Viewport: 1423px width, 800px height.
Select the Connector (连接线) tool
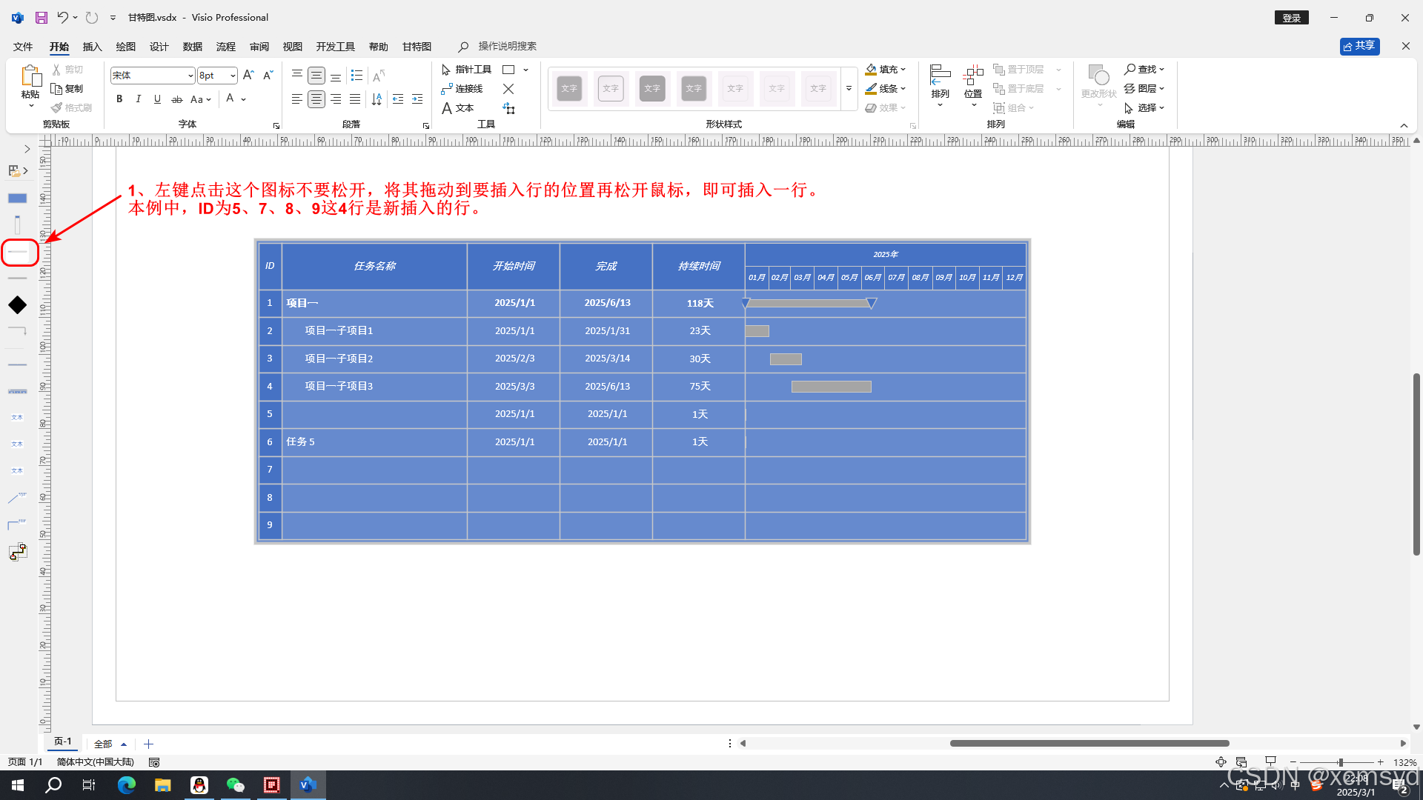462,89
